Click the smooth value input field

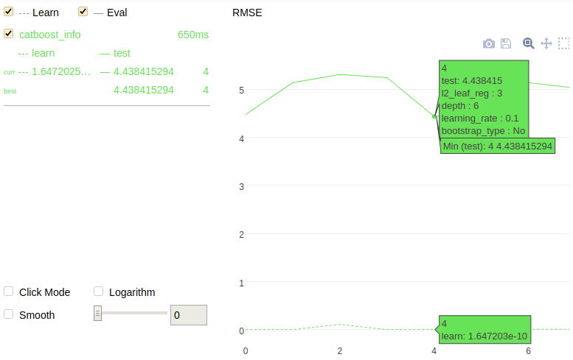(188, 315)
